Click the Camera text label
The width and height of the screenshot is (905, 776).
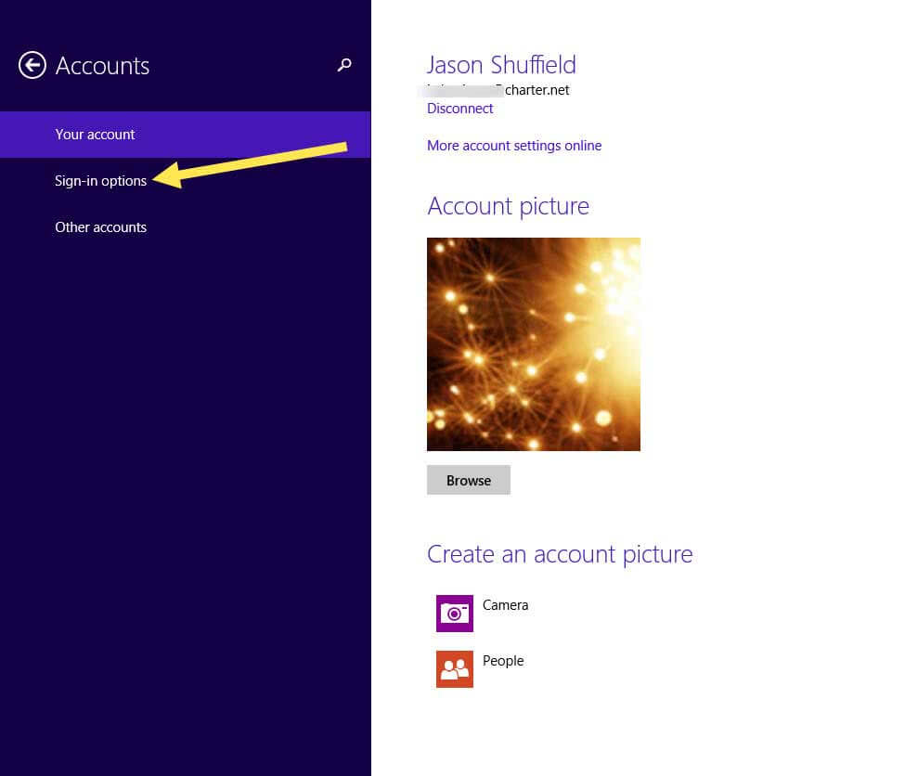click(505, 605)
